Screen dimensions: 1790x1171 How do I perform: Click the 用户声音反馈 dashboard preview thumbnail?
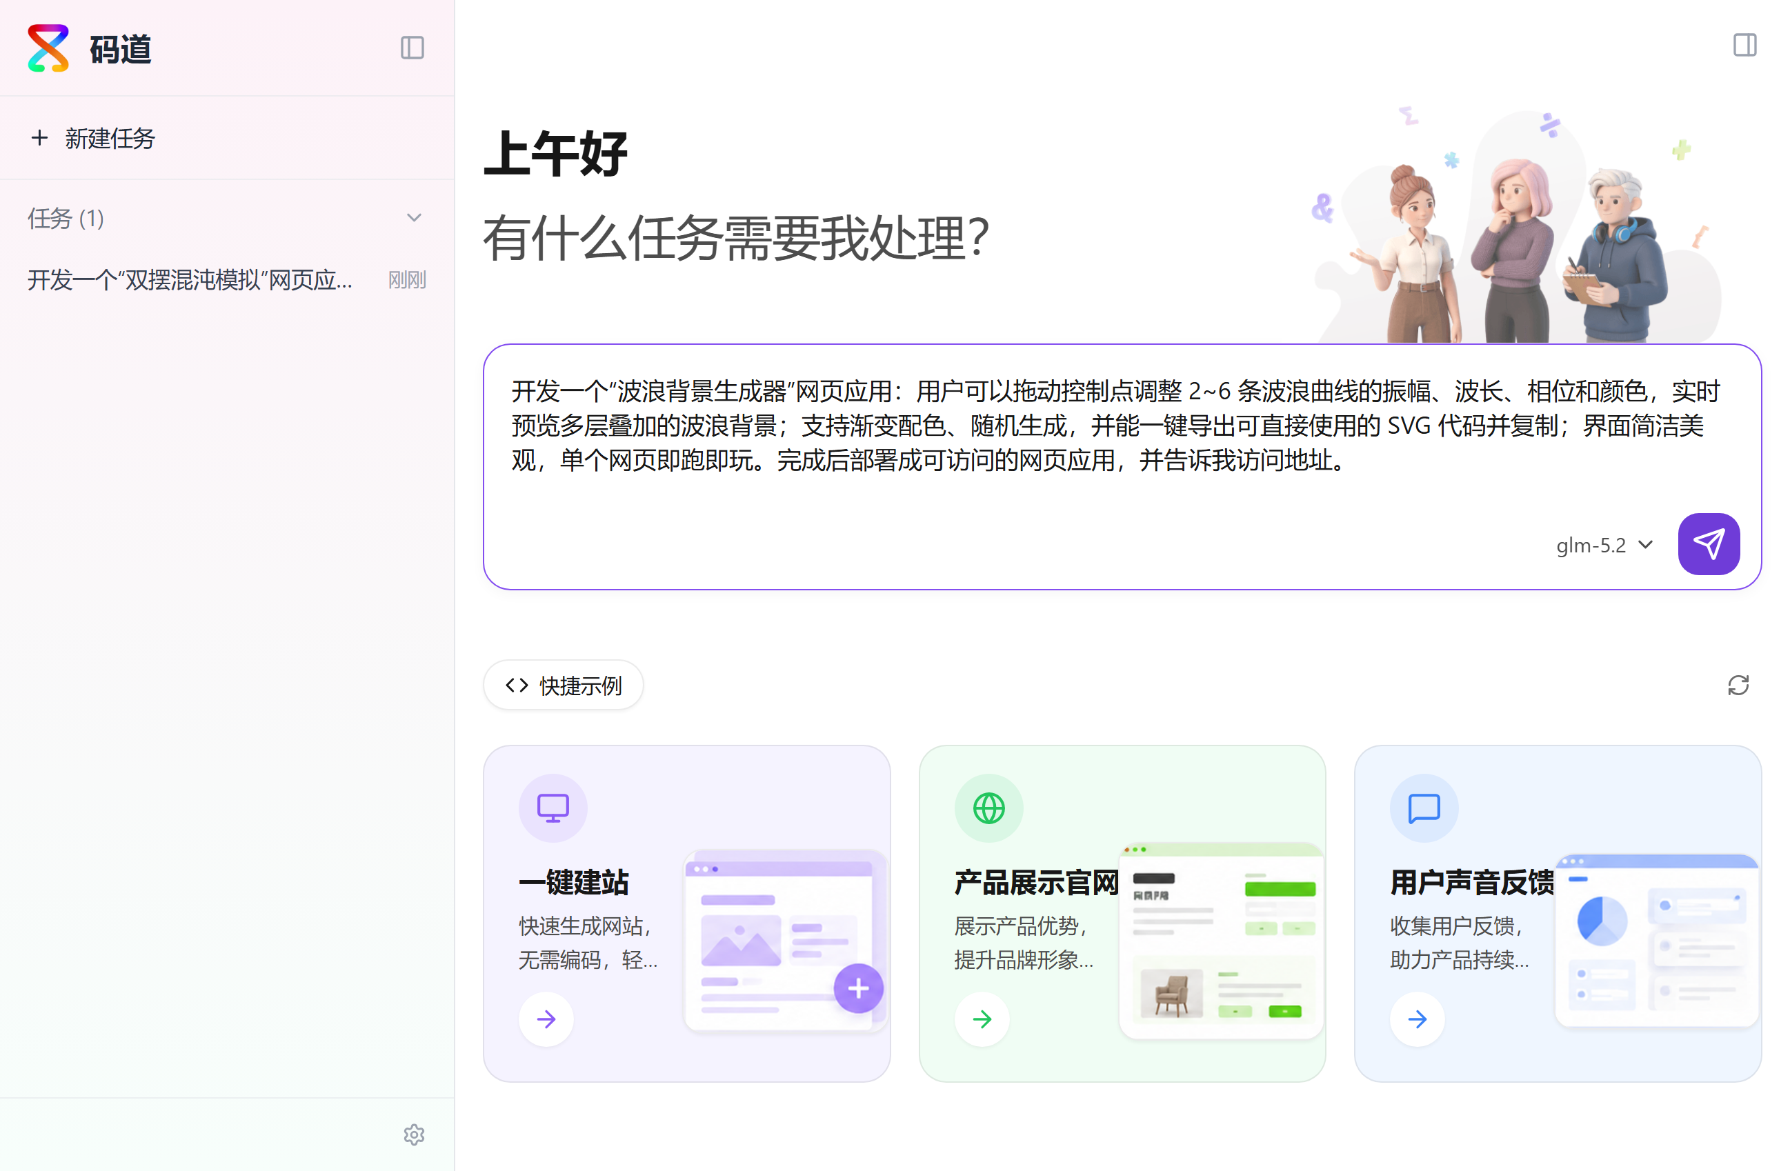point(1657,941)
